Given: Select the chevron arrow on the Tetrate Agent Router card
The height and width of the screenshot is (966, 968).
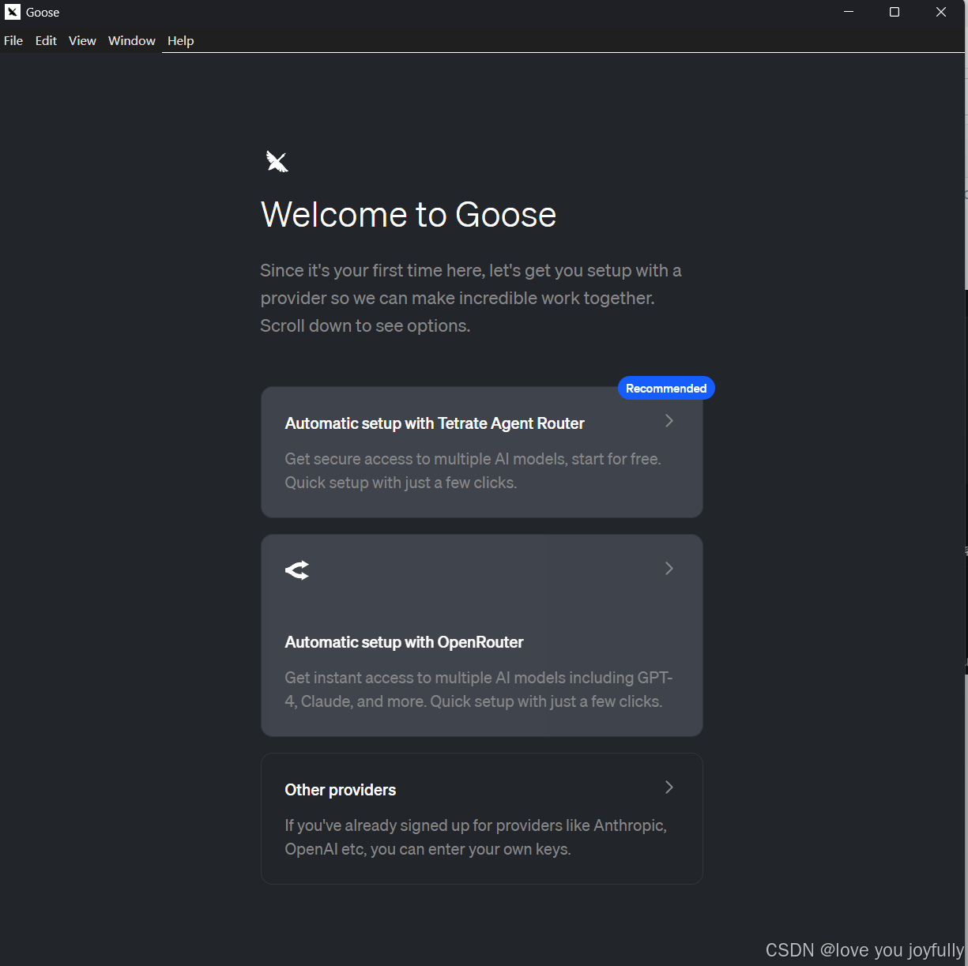Looking at the screenshot, I should (668, 421).
